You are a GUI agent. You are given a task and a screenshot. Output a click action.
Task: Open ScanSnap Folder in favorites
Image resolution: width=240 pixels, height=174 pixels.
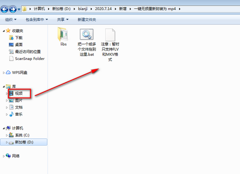click(x=30, y=59)
